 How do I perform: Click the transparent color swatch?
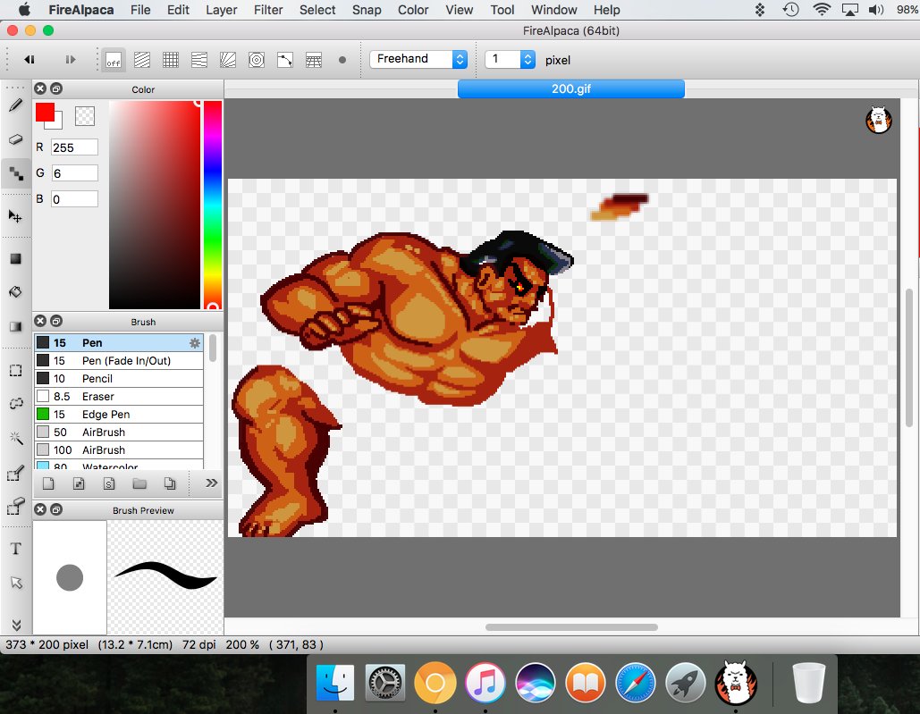[85, 116]
